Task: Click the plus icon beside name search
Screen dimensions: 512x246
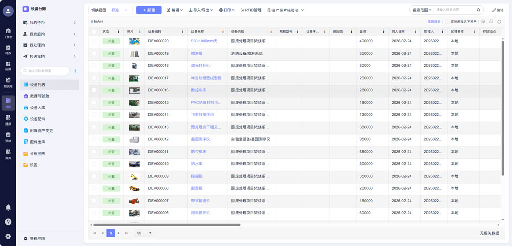Action: tap(76, 71)
